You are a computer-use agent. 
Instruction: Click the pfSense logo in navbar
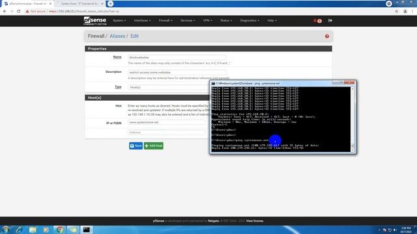point(95,21)
